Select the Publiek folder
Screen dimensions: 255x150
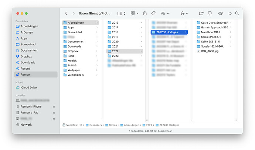(x=80, y=65)
